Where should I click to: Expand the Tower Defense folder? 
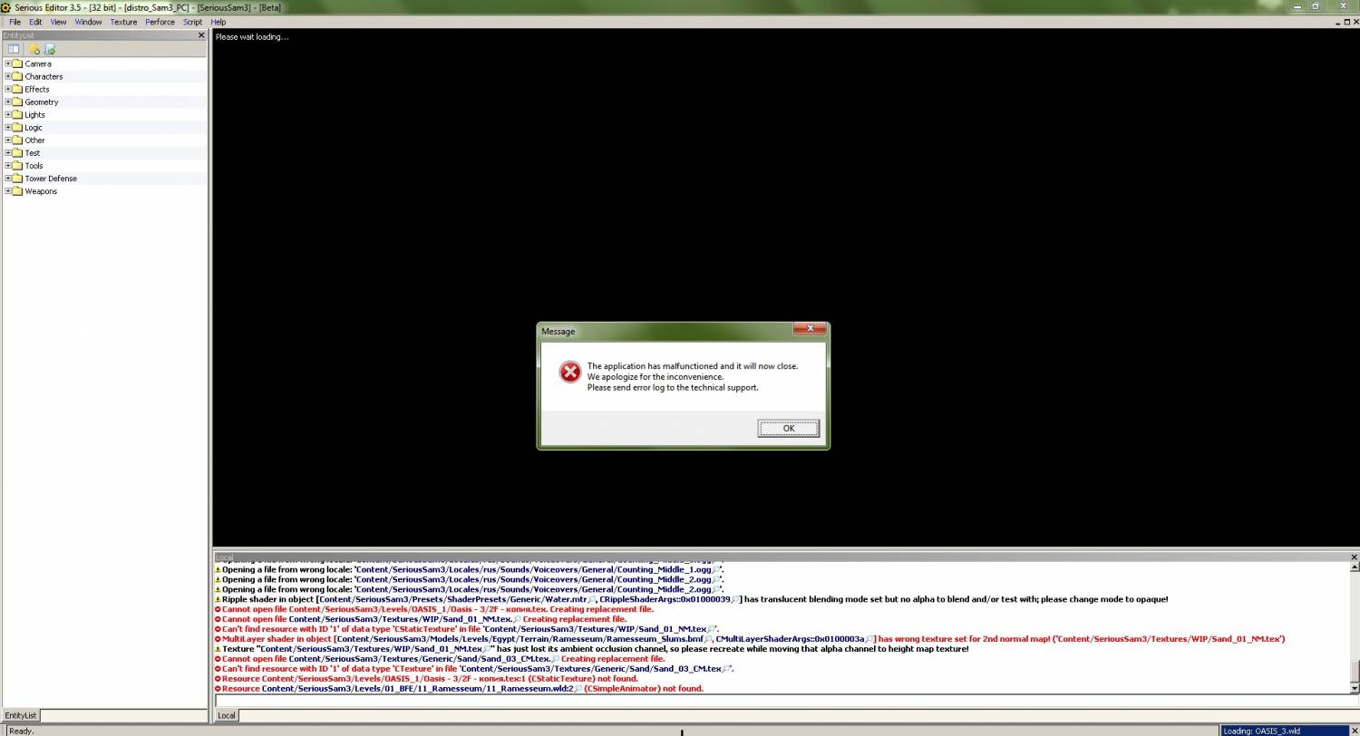point(8,179)
